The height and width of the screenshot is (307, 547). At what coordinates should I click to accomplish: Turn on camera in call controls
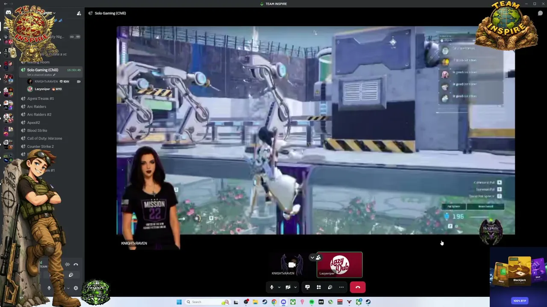coord(288,287)
